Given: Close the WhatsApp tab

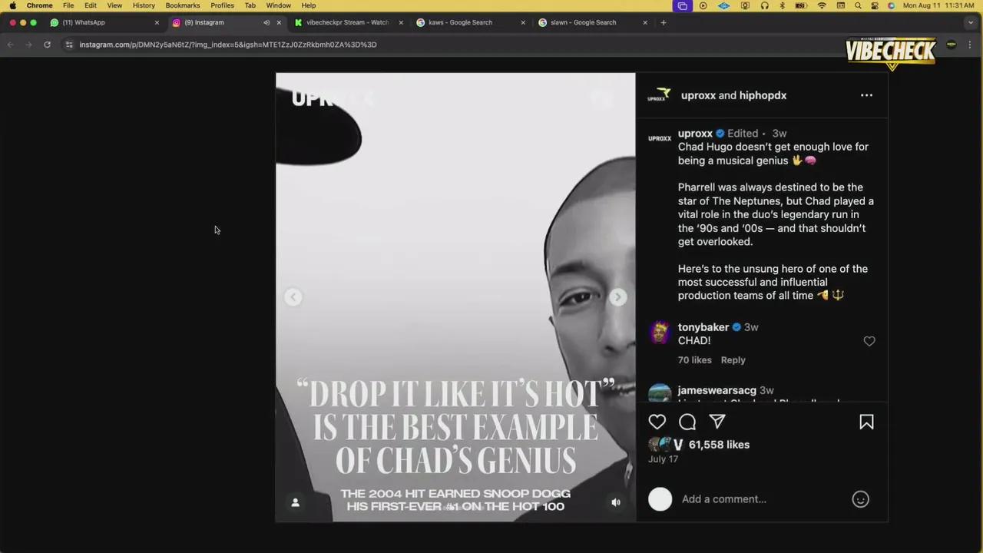Looking at the screenshot, I should (157, 22).
